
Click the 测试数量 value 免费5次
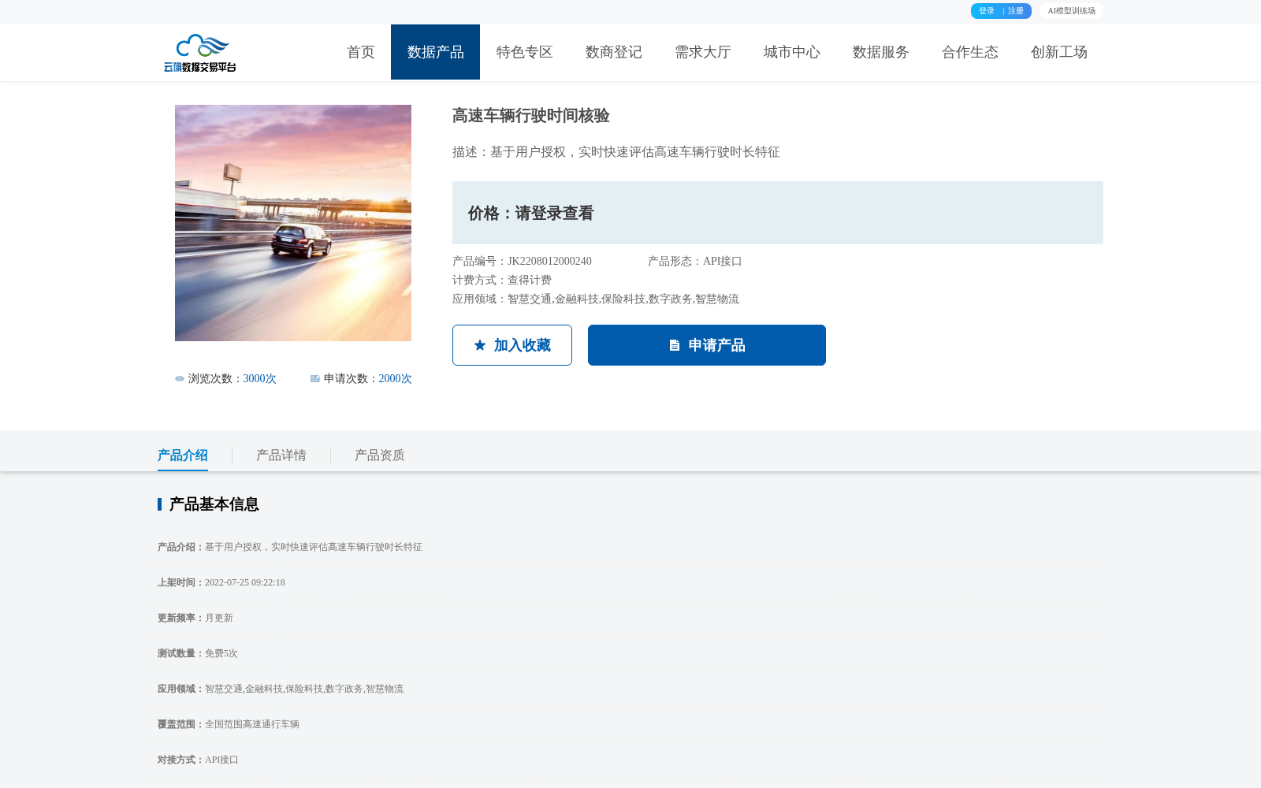click(x=221, y=653)
